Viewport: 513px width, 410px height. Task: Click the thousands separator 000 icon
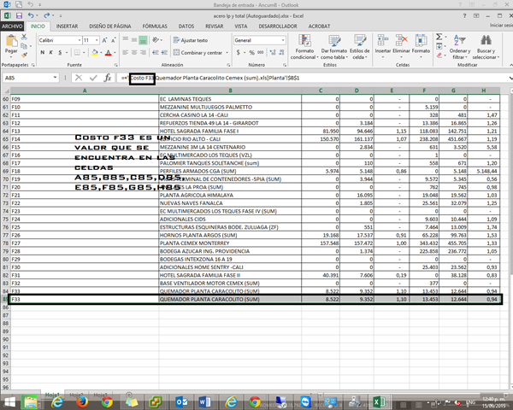pyautogui.click(x=261, y=52)
